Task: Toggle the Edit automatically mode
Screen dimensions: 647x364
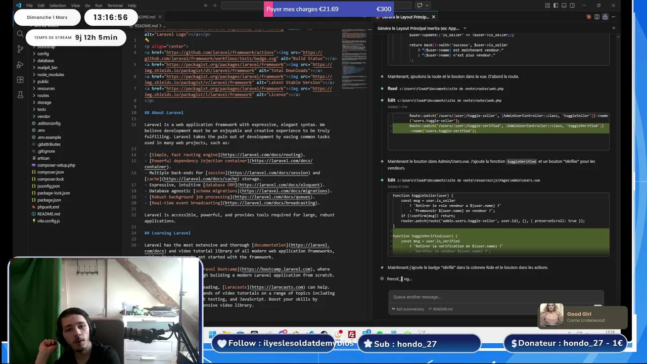Action: [408, 309]
